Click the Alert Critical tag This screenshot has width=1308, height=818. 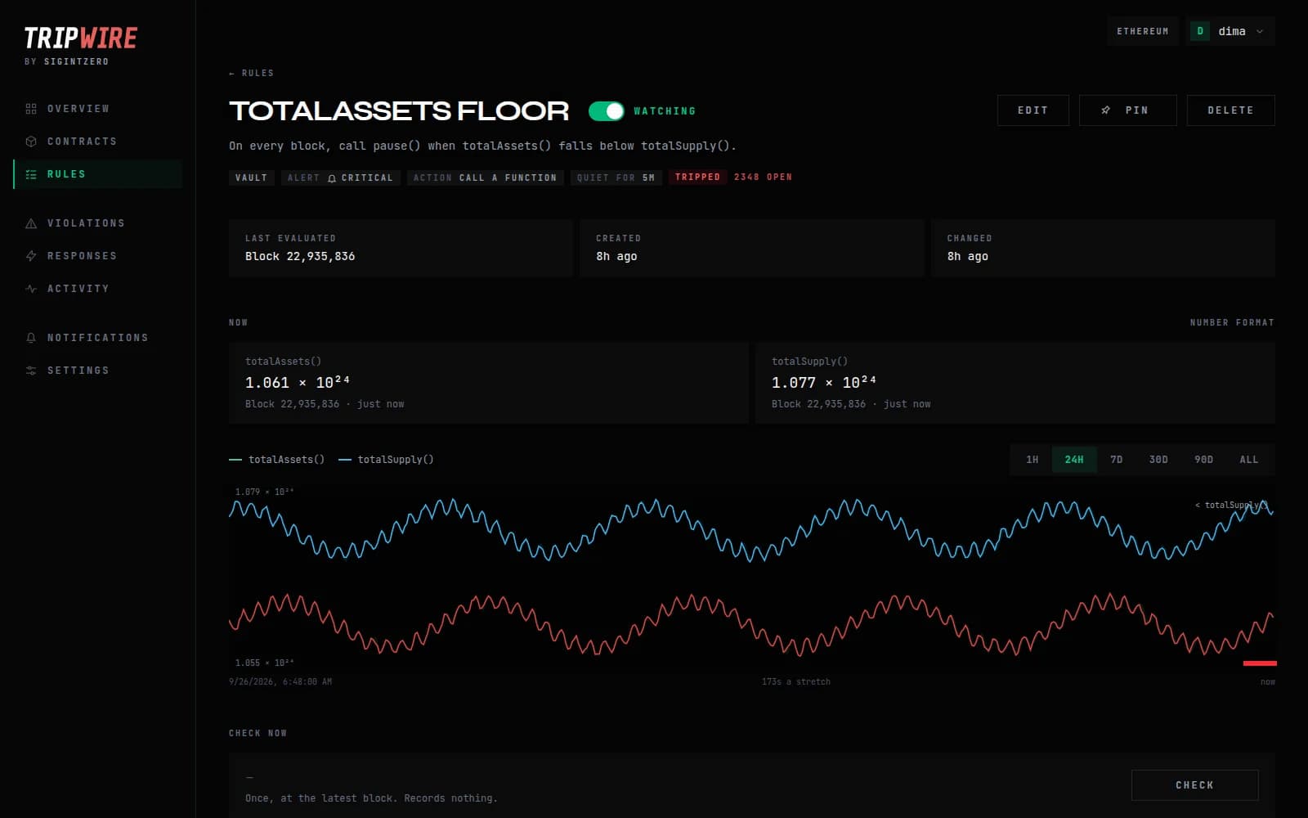pyautogui.click(x=340, y=178)
